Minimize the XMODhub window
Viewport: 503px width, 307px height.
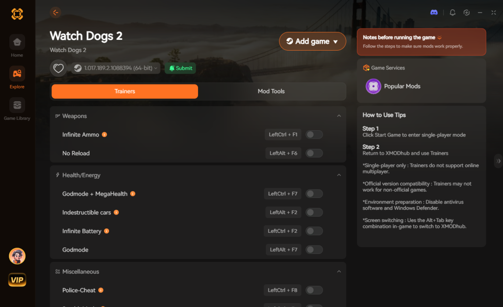(480, 12)
